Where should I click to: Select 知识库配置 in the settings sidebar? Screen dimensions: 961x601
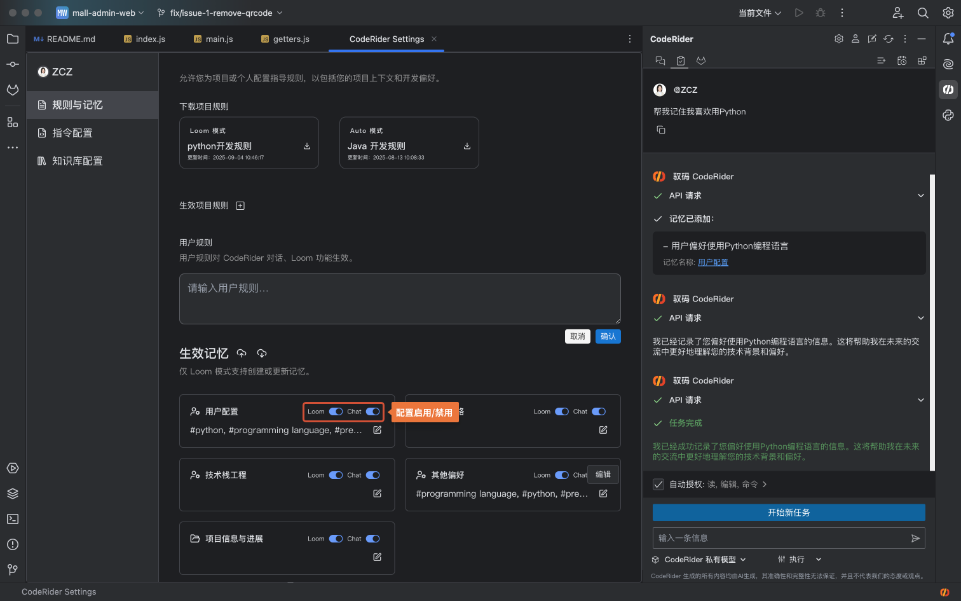pos(78,161)
